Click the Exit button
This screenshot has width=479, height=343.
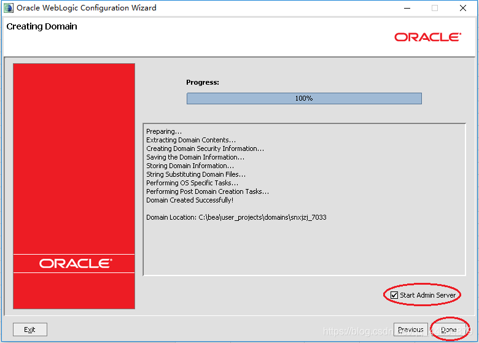coord(30,330)
